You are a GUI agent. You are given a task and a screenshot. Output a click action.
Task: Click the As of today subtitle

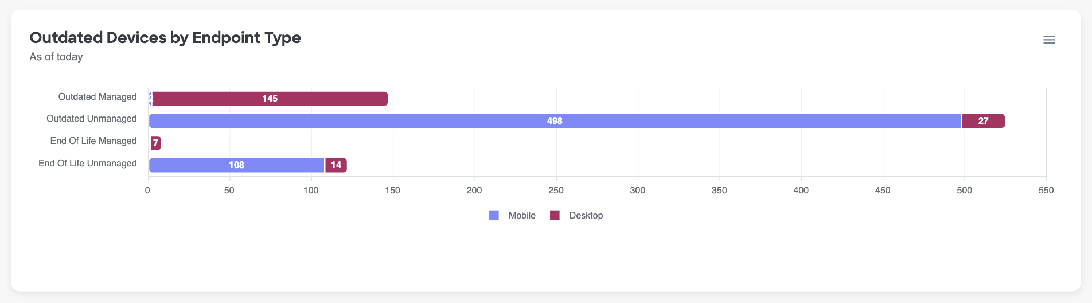click(56, 57)
